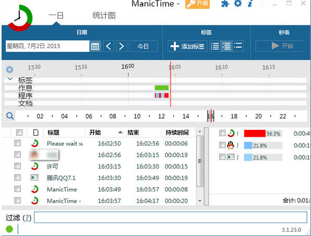This screenshot has height=236, width=311.
Task: Check the ManicTime 16:03:49 row checkbox
Action: point(18,189)
